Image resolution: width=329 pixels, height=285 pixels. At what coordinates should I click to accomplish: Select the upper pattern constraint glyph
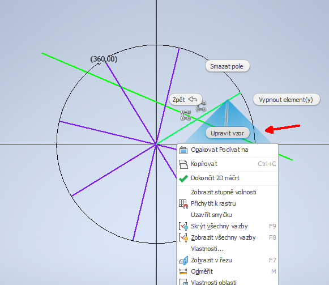(x=201, y=105)
